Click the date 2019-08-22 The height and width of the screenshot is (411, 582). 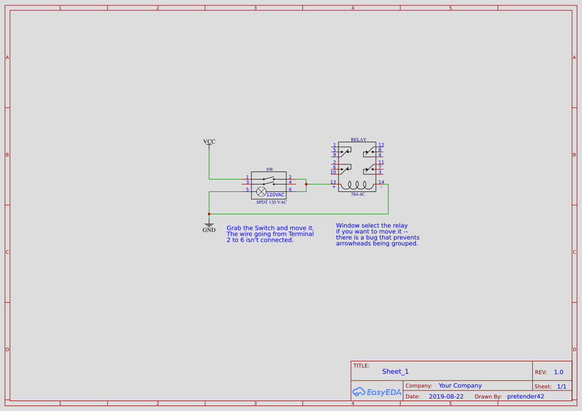pos(446,397)
